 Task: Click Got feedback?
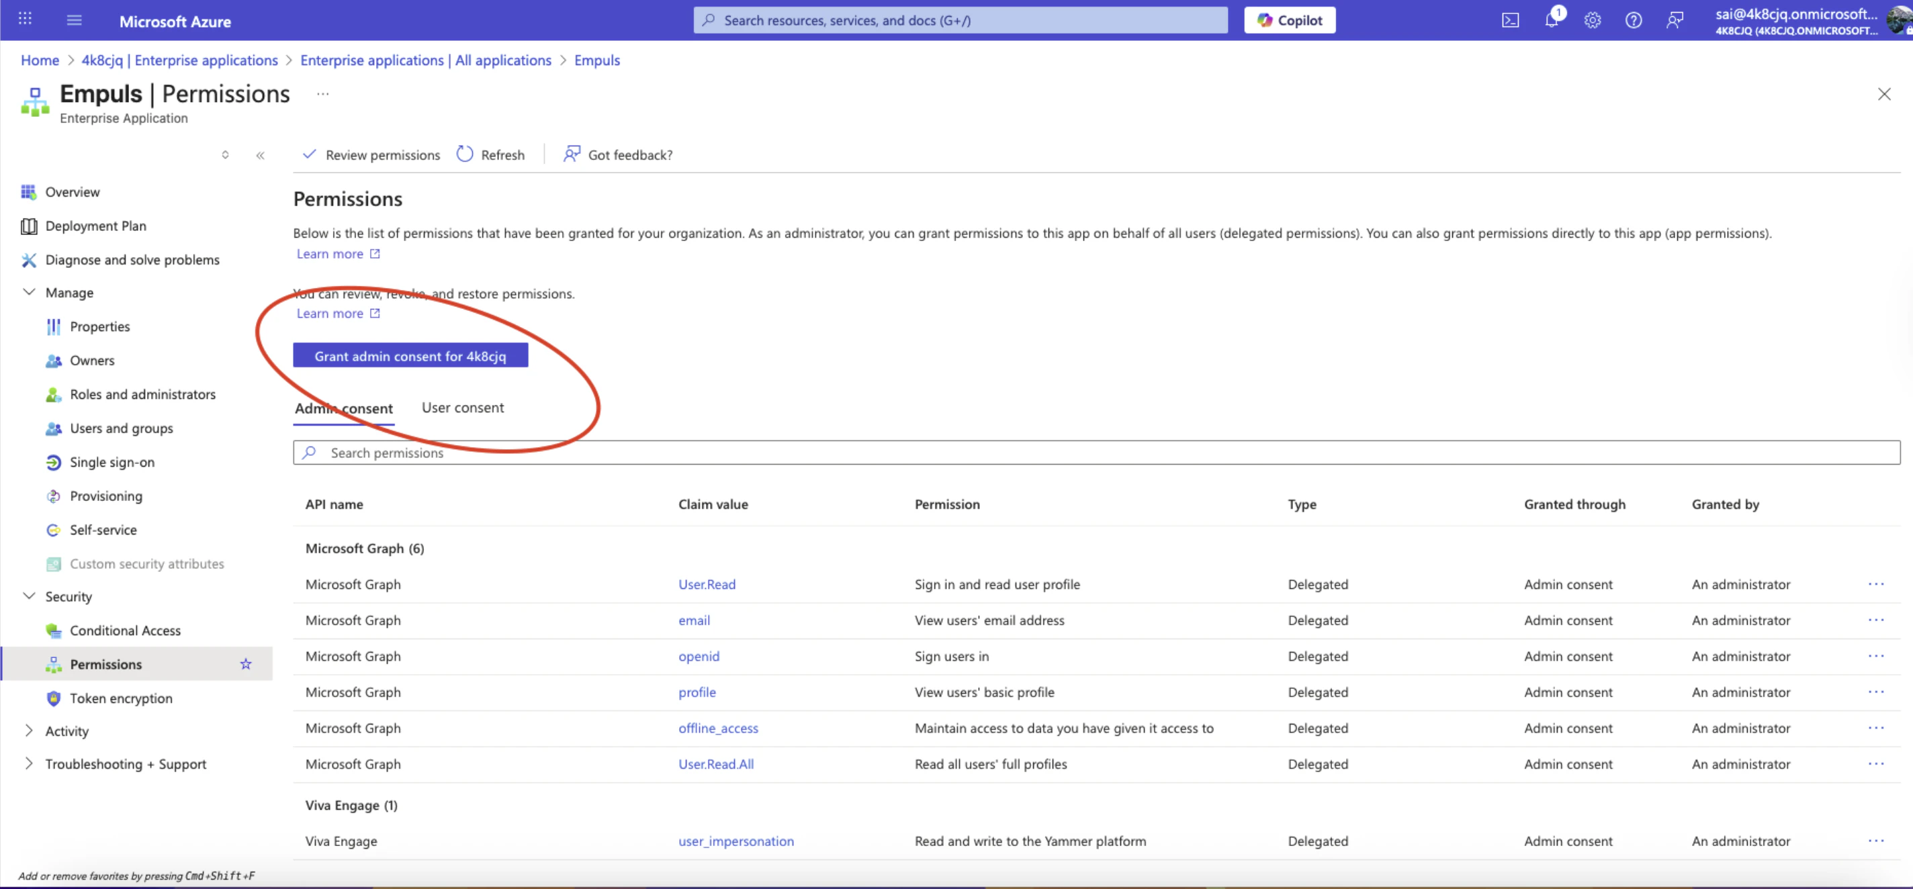[618, 155]
